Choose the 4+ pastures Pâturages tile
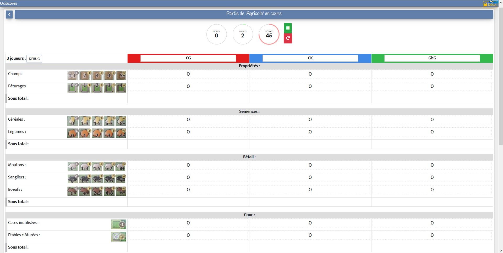 click(x=121, y=88)
